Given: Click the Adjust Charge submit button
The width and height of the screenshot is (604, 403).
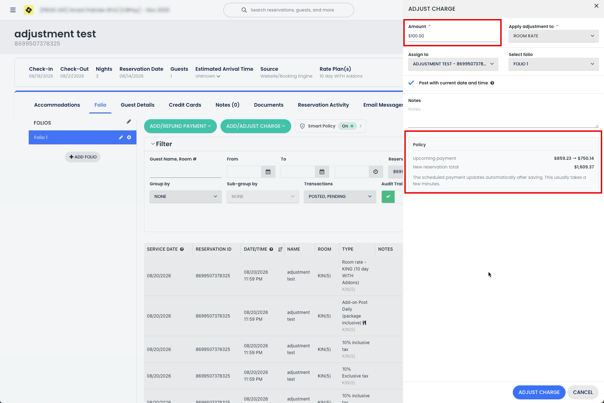Looking at the screenshot, I should tap(539, 392).
